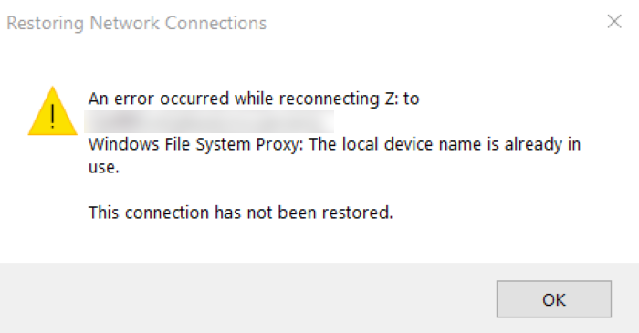Click the word 'Proxy:' in error text
Viewport: 639px width, 333px height.
point(279,145)
